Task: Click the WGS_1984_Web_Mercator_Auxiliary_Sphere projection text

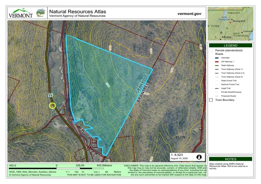Action: (x=33, y=172)
